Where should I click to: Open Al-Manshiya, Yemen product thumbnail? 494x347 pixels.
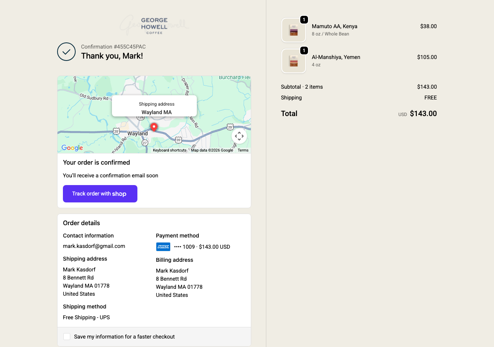tap(294, 61)
